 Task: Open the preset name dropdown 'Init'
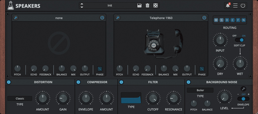tap(110, 6)
